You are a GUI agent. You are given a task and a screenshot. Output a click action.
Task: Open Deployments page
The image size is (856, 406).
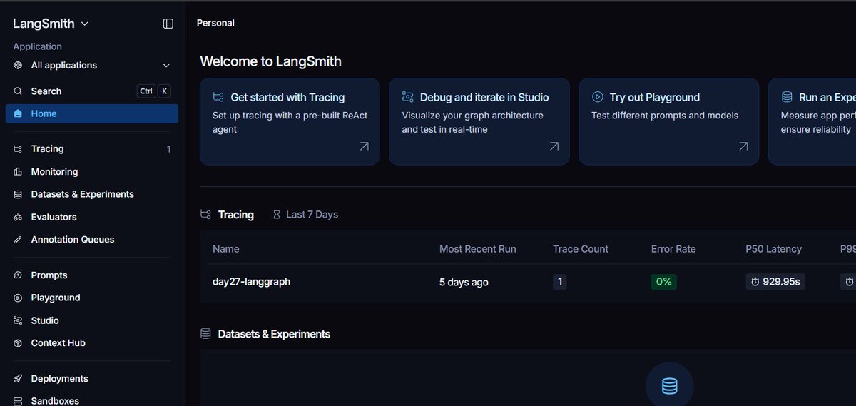point(92,379)
